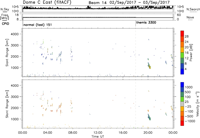The width and height of the screenshot is (200, 138).
Task: Click the '60' tick on the Nave axis
Action: (179, 15)
